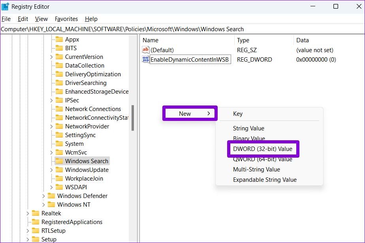Choose Multi-String Value from submenu
365x243 pixels.
[269, 170]
